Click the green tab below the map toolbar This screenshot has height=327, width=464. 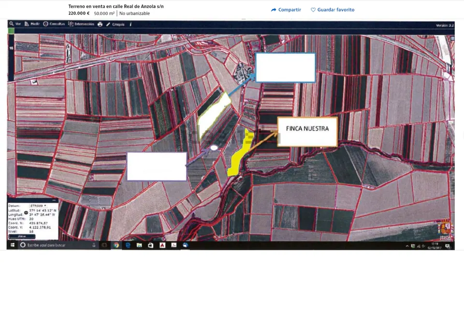[x=11, y=31]
